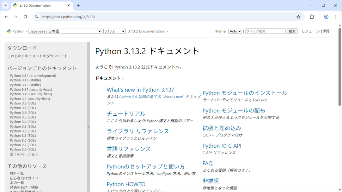
Task: Reload the page with the refresh icon
Action: point(25,17)
